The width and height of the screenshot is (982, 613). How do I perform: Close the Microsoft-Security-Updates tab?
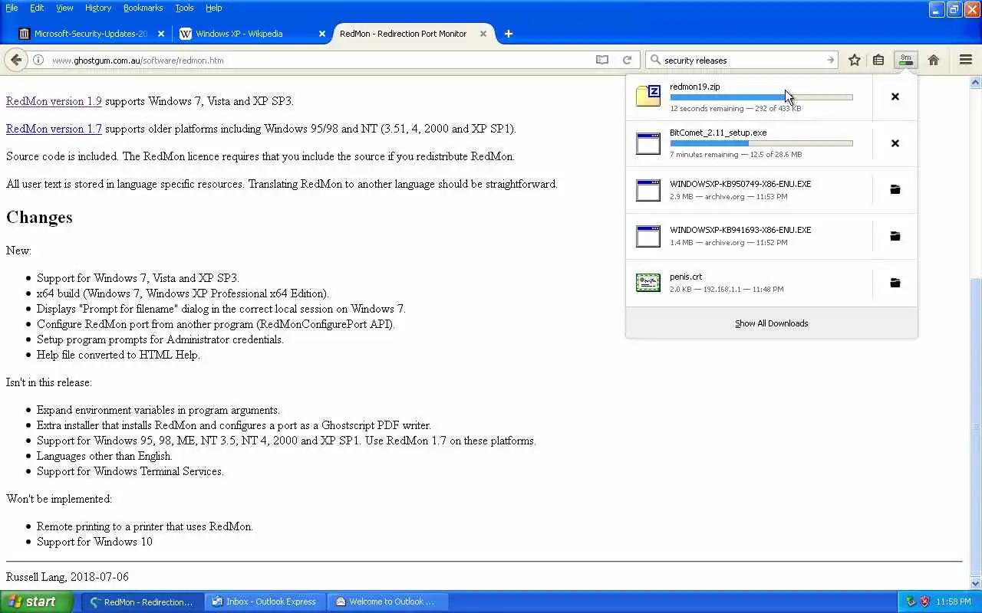(x=161, y=34)
